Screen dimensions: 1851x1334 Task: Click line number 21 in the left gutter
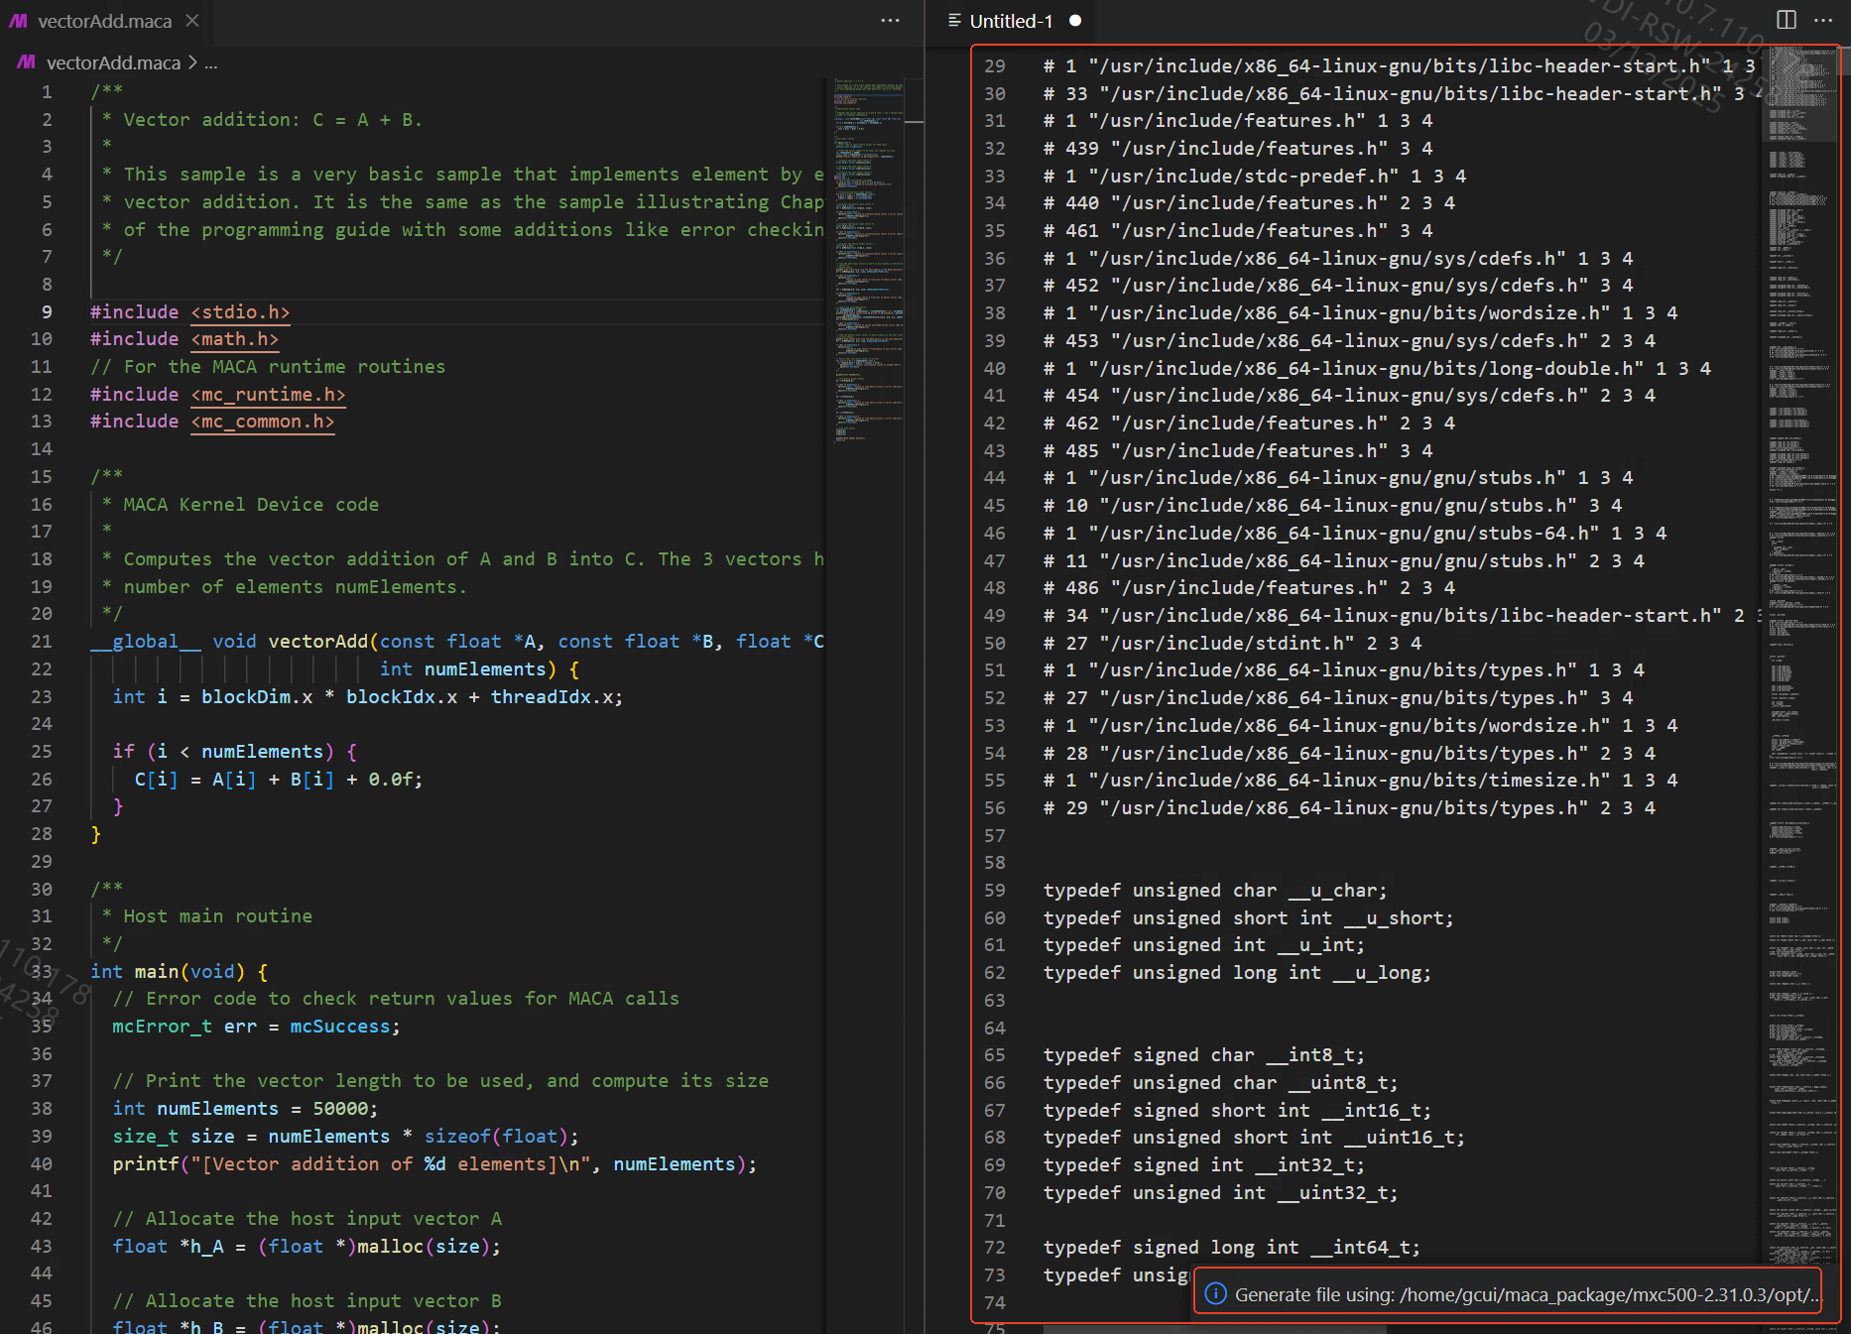(42, 642)
